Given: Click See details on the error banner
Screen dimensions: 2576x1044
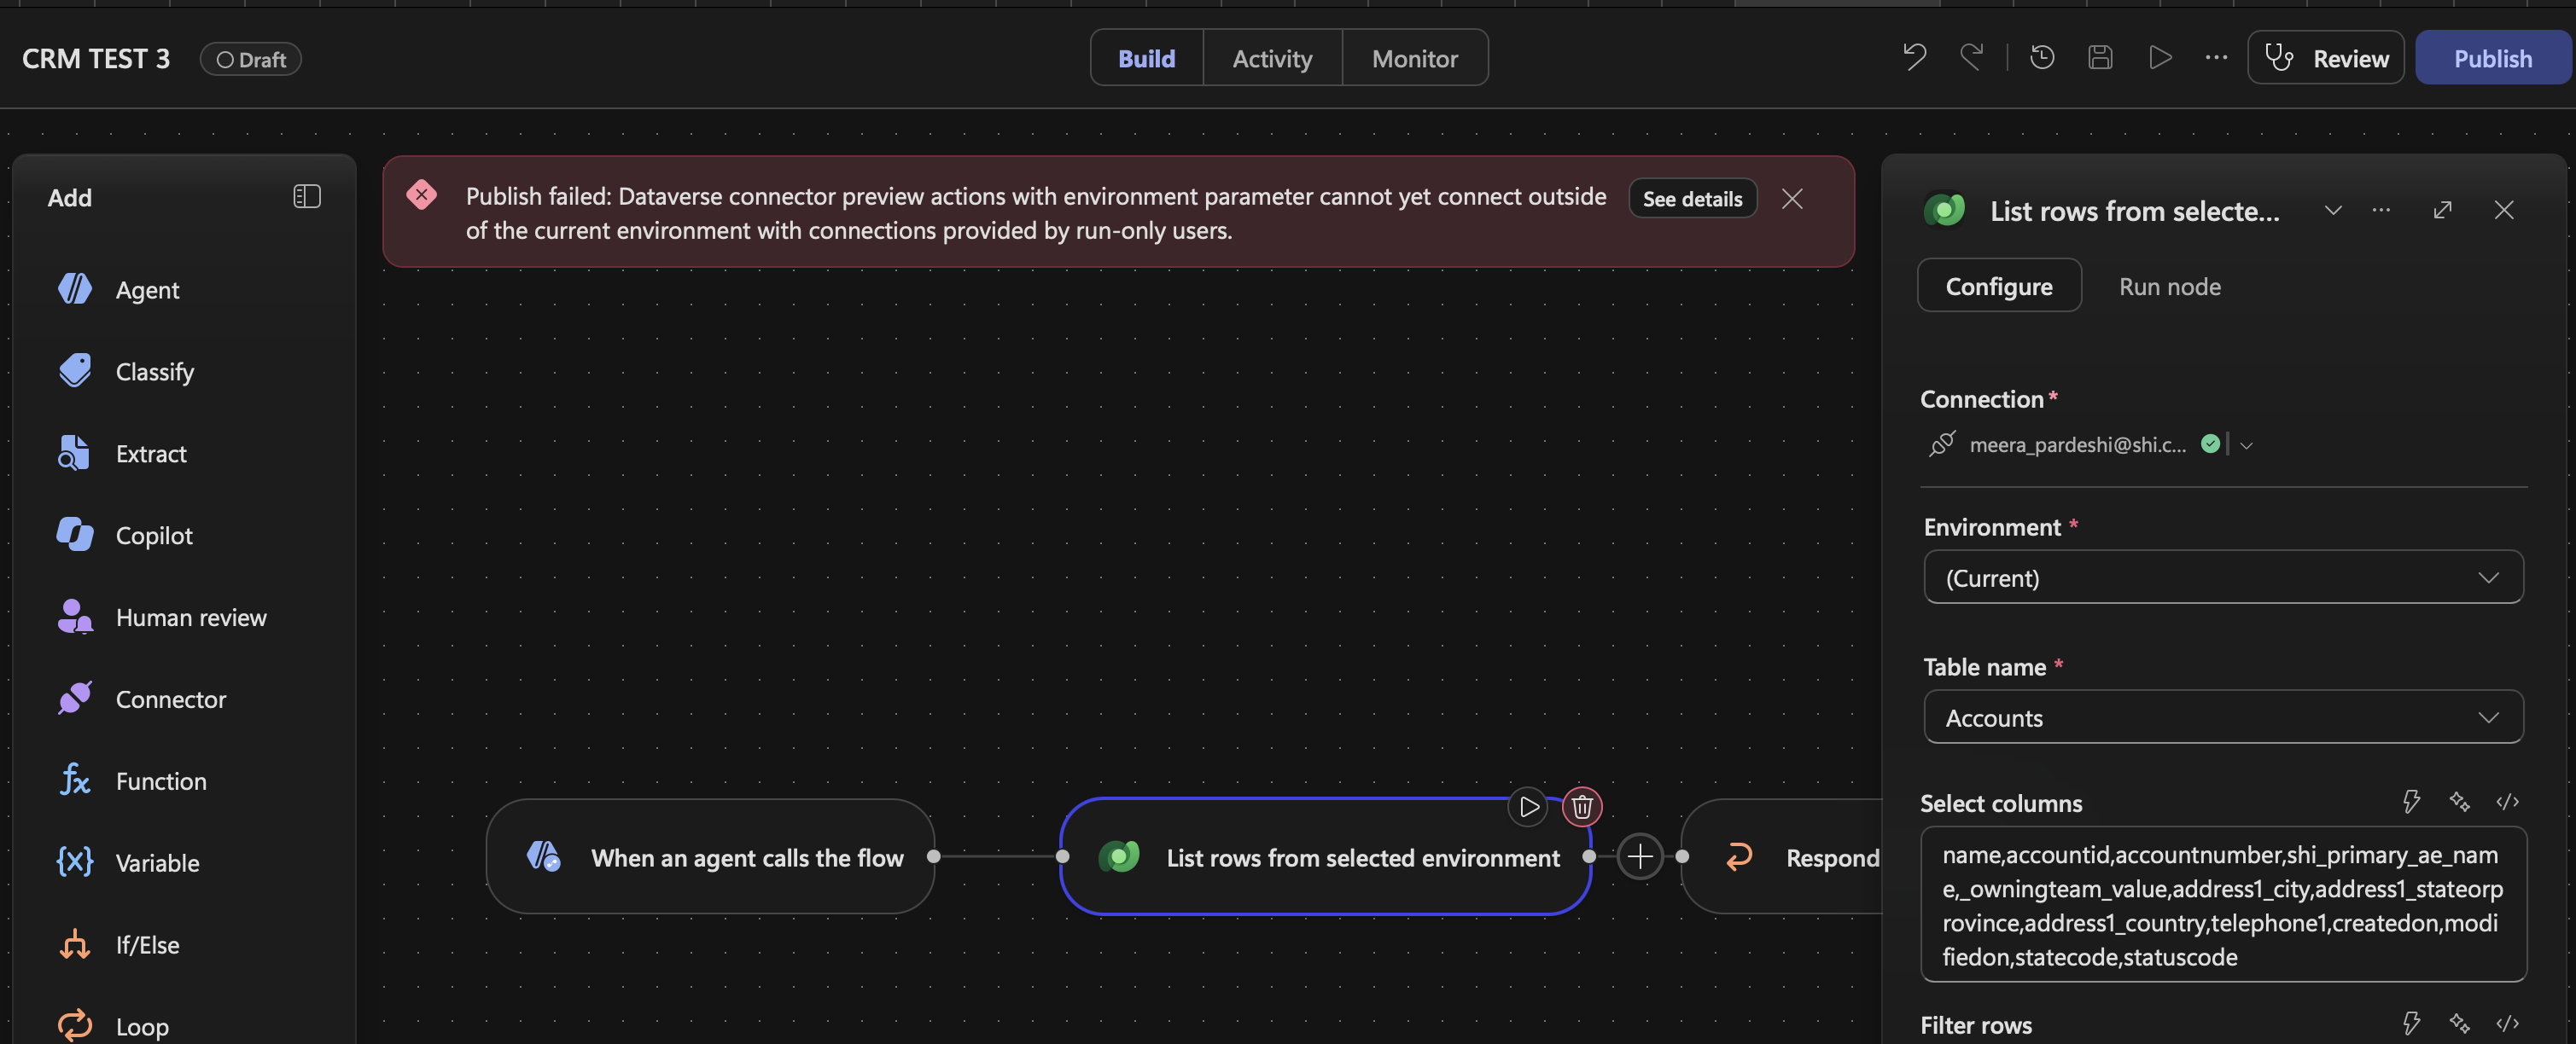Looking at the screenshot, I should (x=1692, y=199).
